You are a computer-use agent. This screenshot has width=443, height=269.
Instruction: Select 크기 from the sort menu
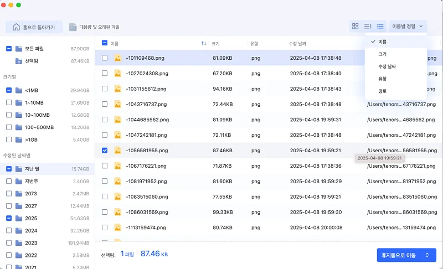click(382, 54)
